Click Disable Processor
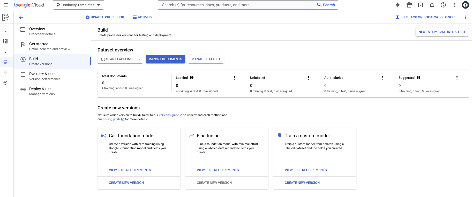472x197 pixels. (x=105, y=17)
